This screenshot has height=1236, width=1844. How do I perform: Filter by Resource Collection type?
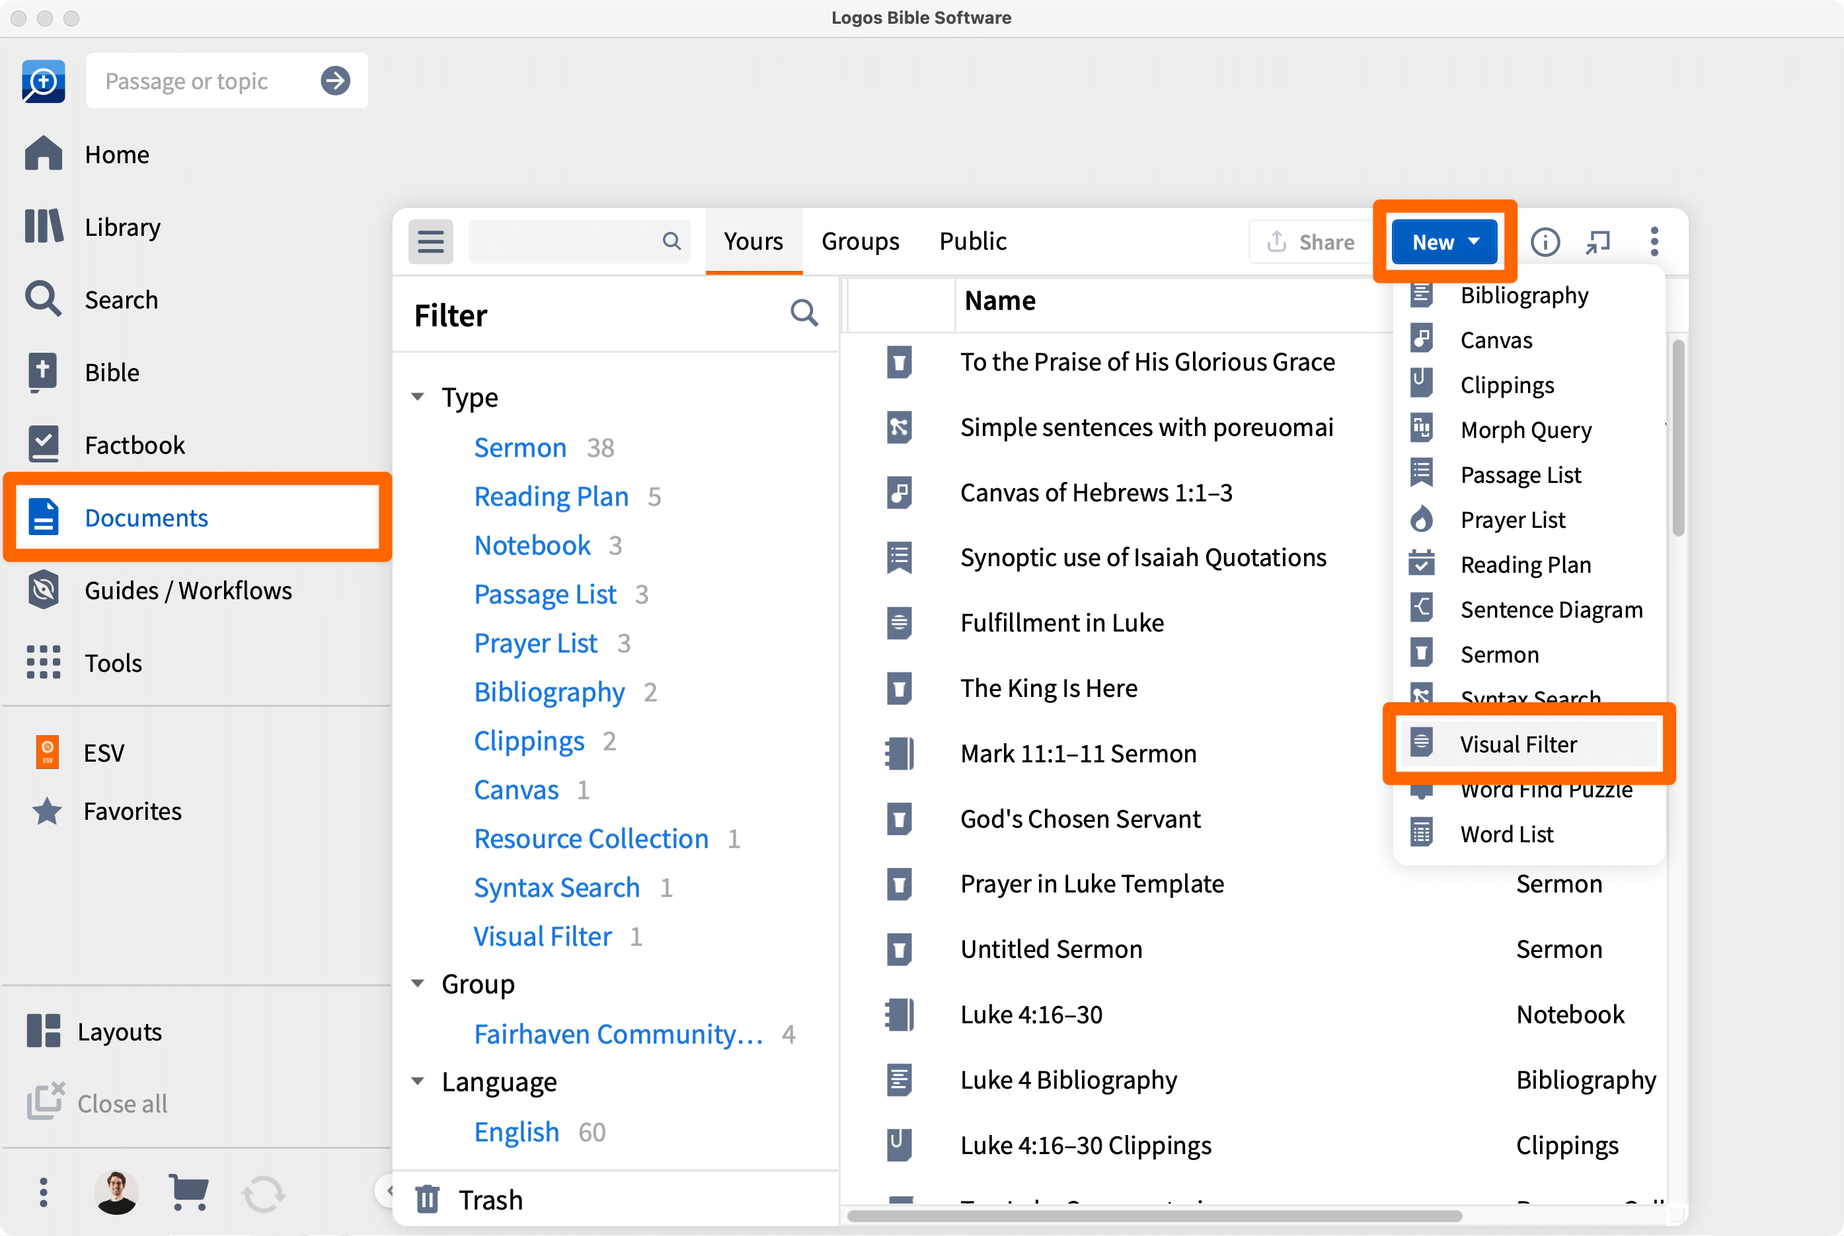591,838
